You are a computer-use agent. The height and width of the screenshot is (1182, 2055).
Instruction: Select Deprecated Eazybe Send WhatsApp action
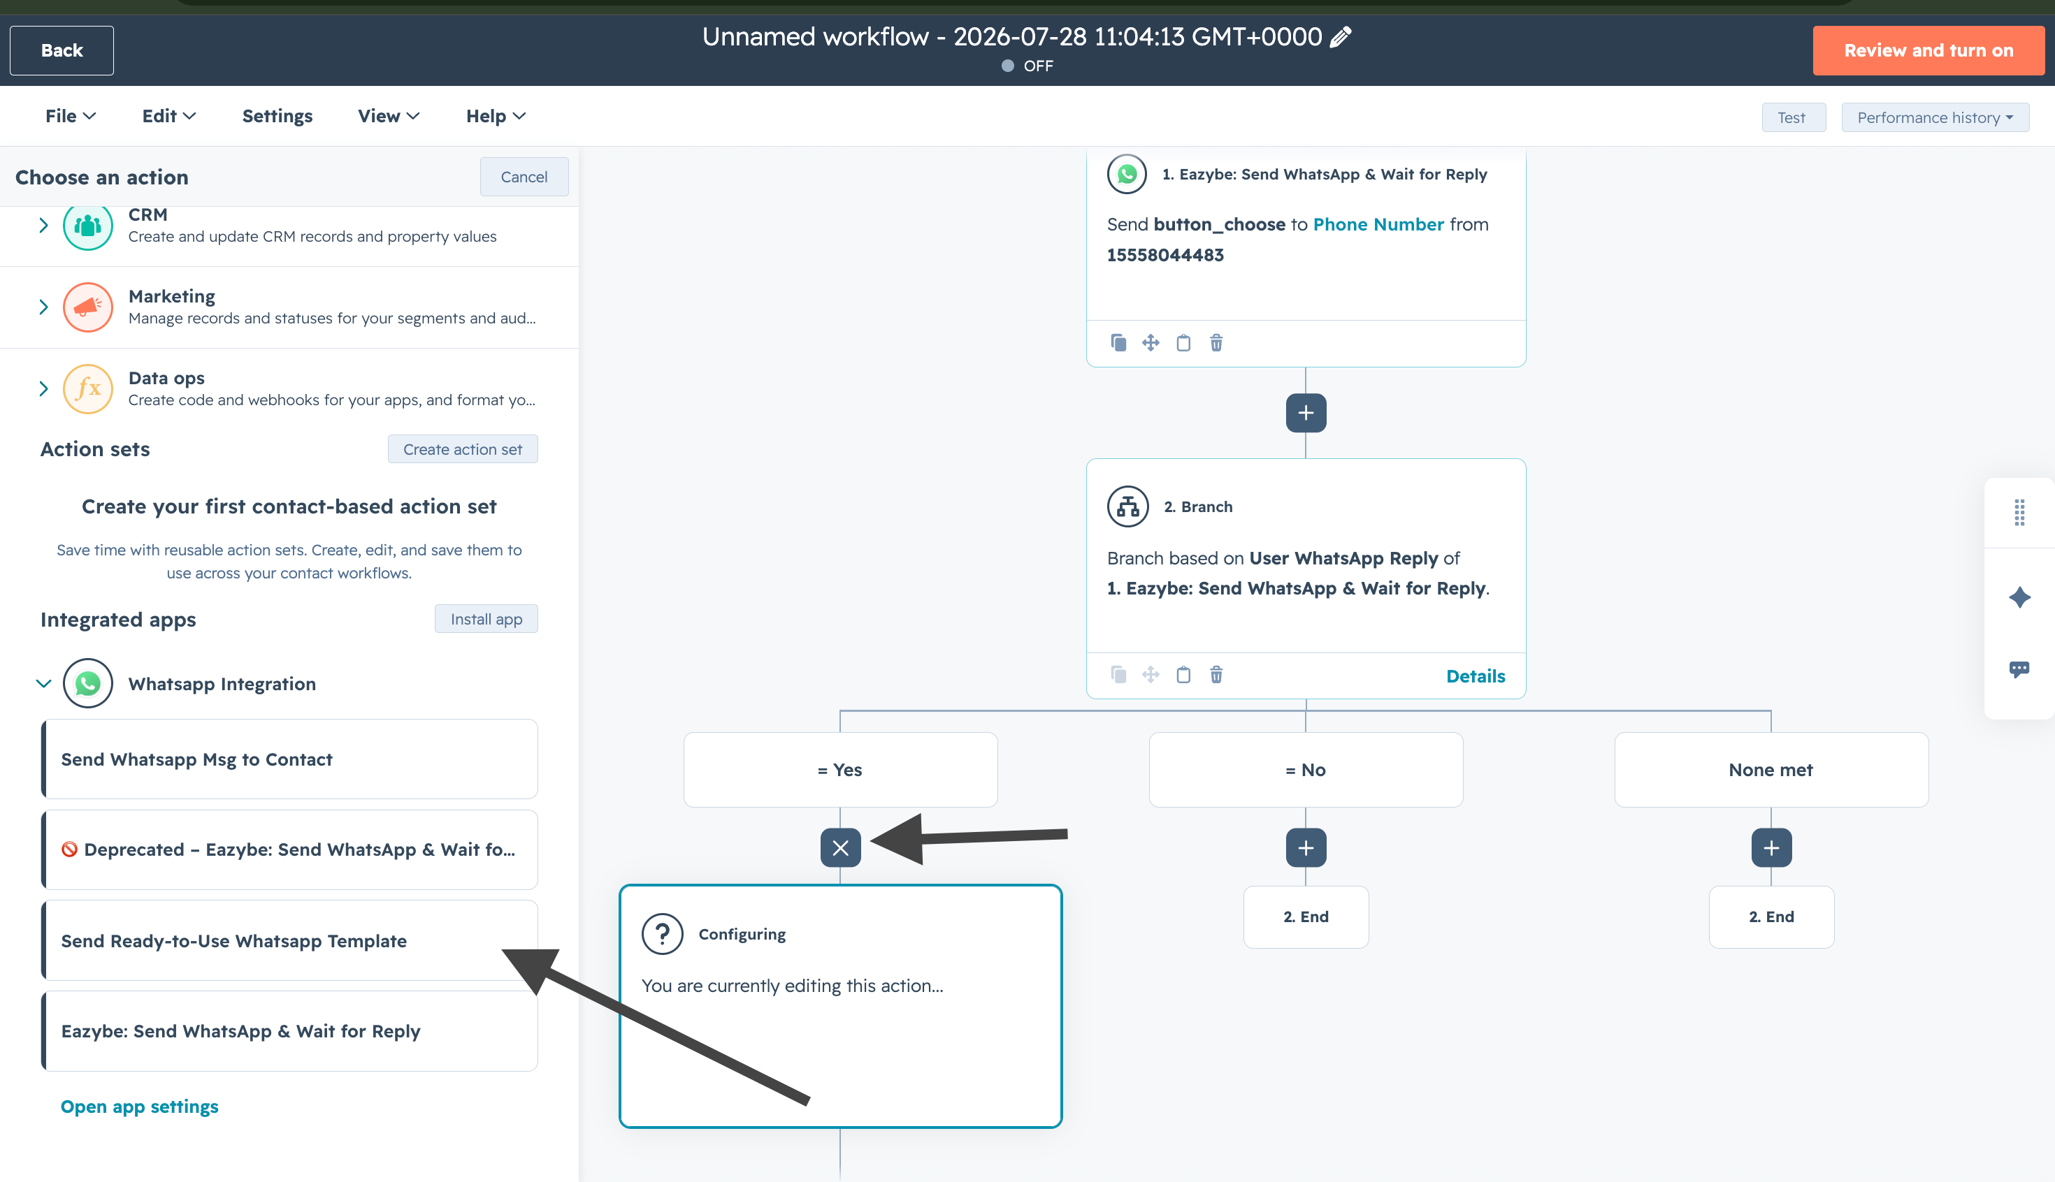pos(289,849)
